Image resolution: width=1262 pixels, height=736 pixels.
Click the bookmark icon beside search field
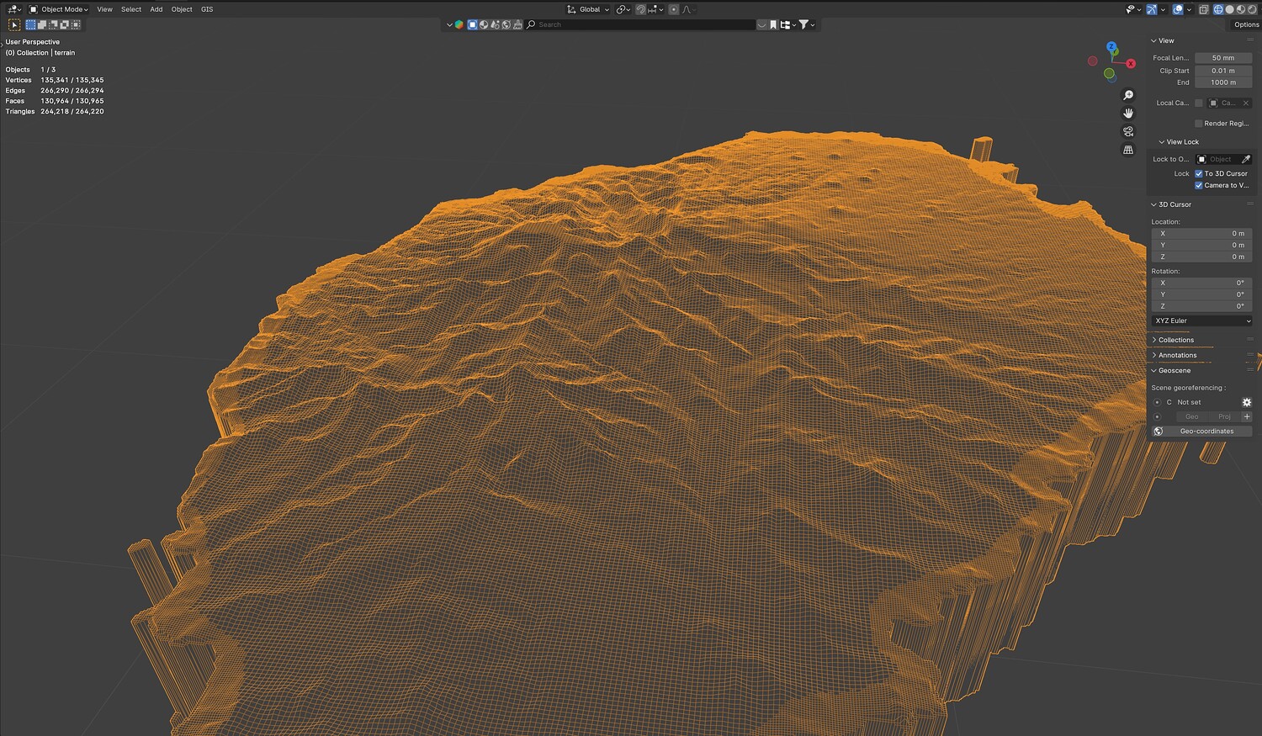click(x=773, y=25)
